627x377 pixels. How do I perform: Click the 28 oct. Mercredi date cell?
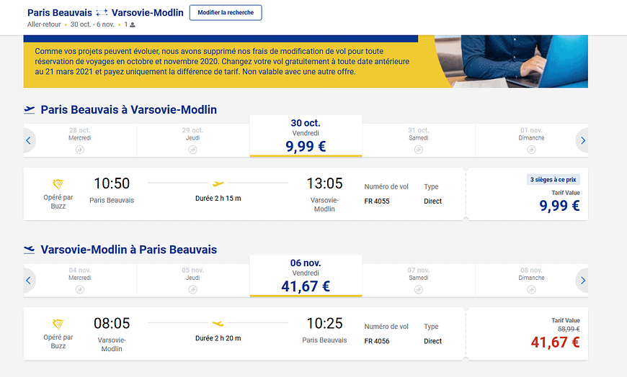(x=80, y=140)
